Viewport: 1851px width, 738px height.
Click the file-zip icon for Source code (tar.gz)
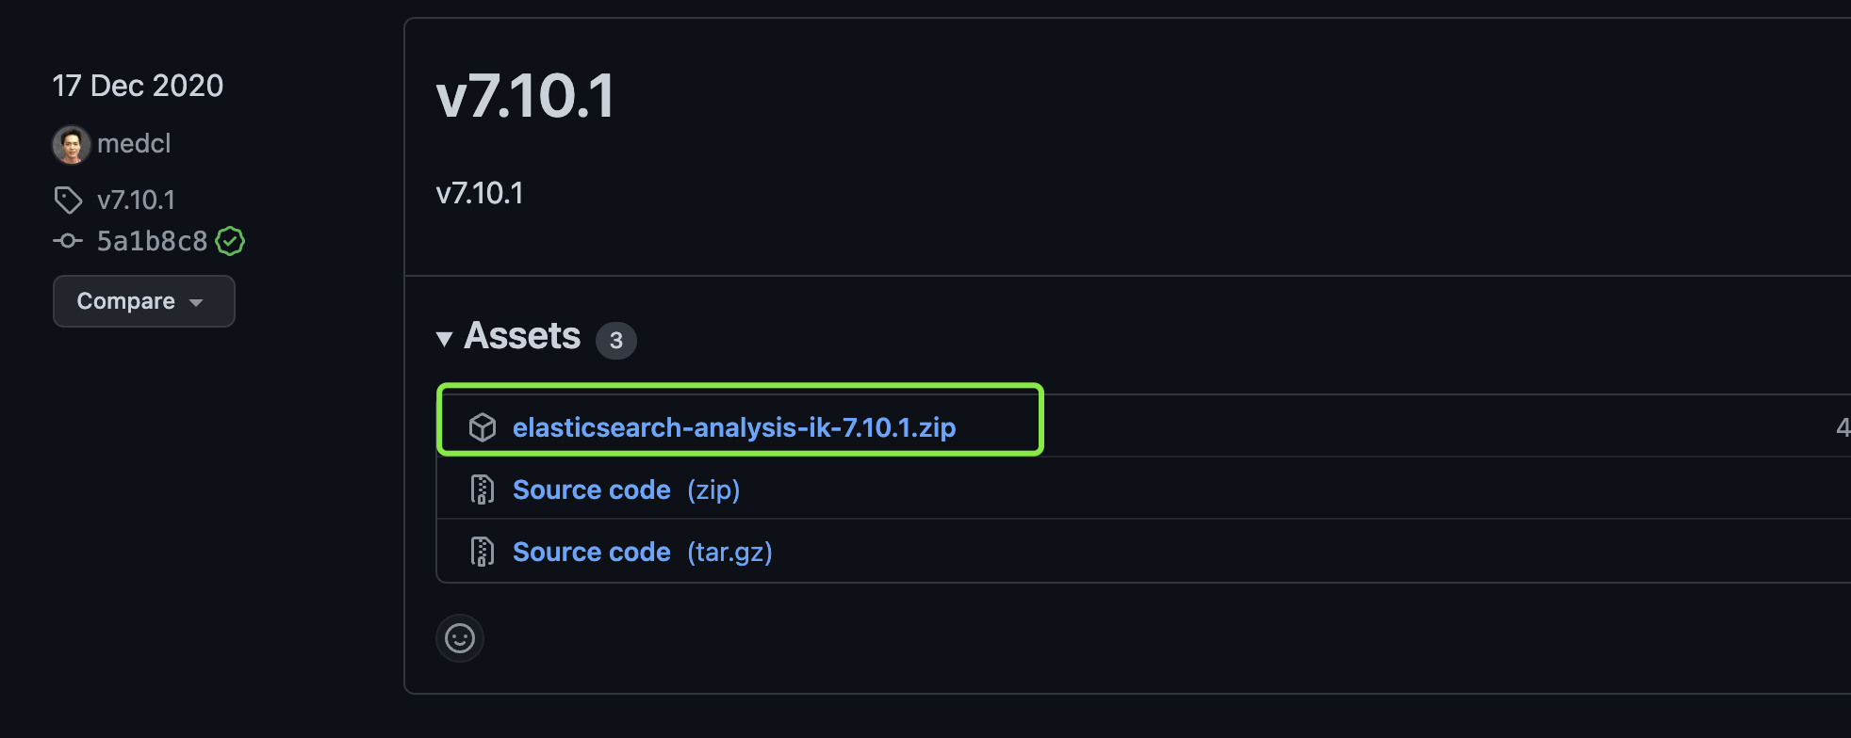(x=483, y=552)
